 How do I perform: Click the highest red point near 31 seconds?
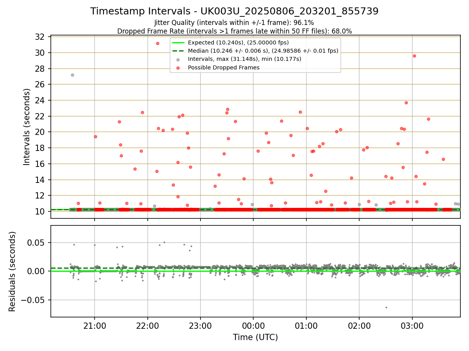click(x=158, y=43)
